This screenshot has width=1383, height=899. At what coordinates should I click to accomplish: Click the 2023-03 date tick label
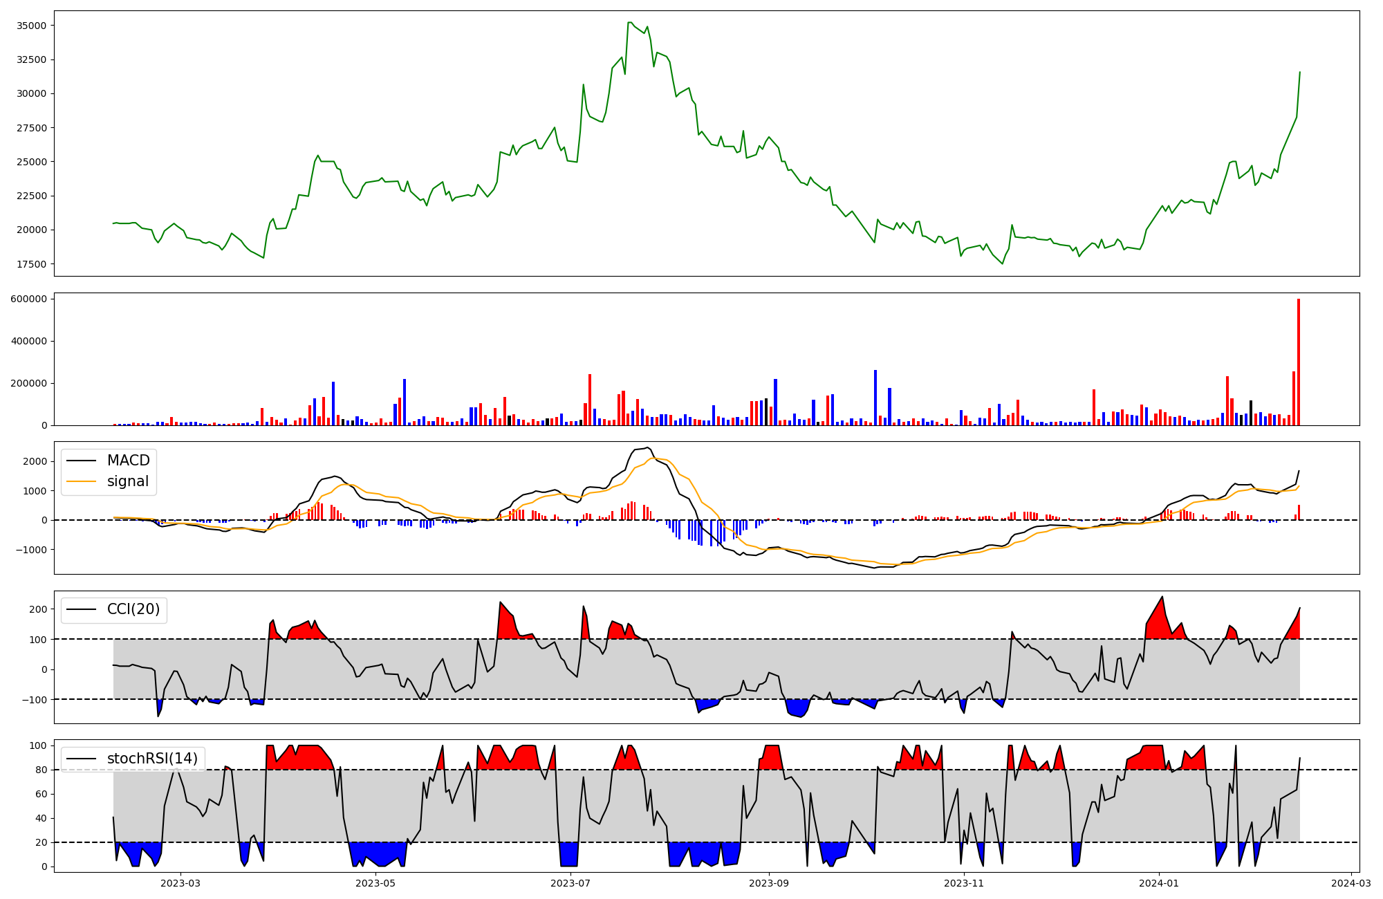click(180, 883)
